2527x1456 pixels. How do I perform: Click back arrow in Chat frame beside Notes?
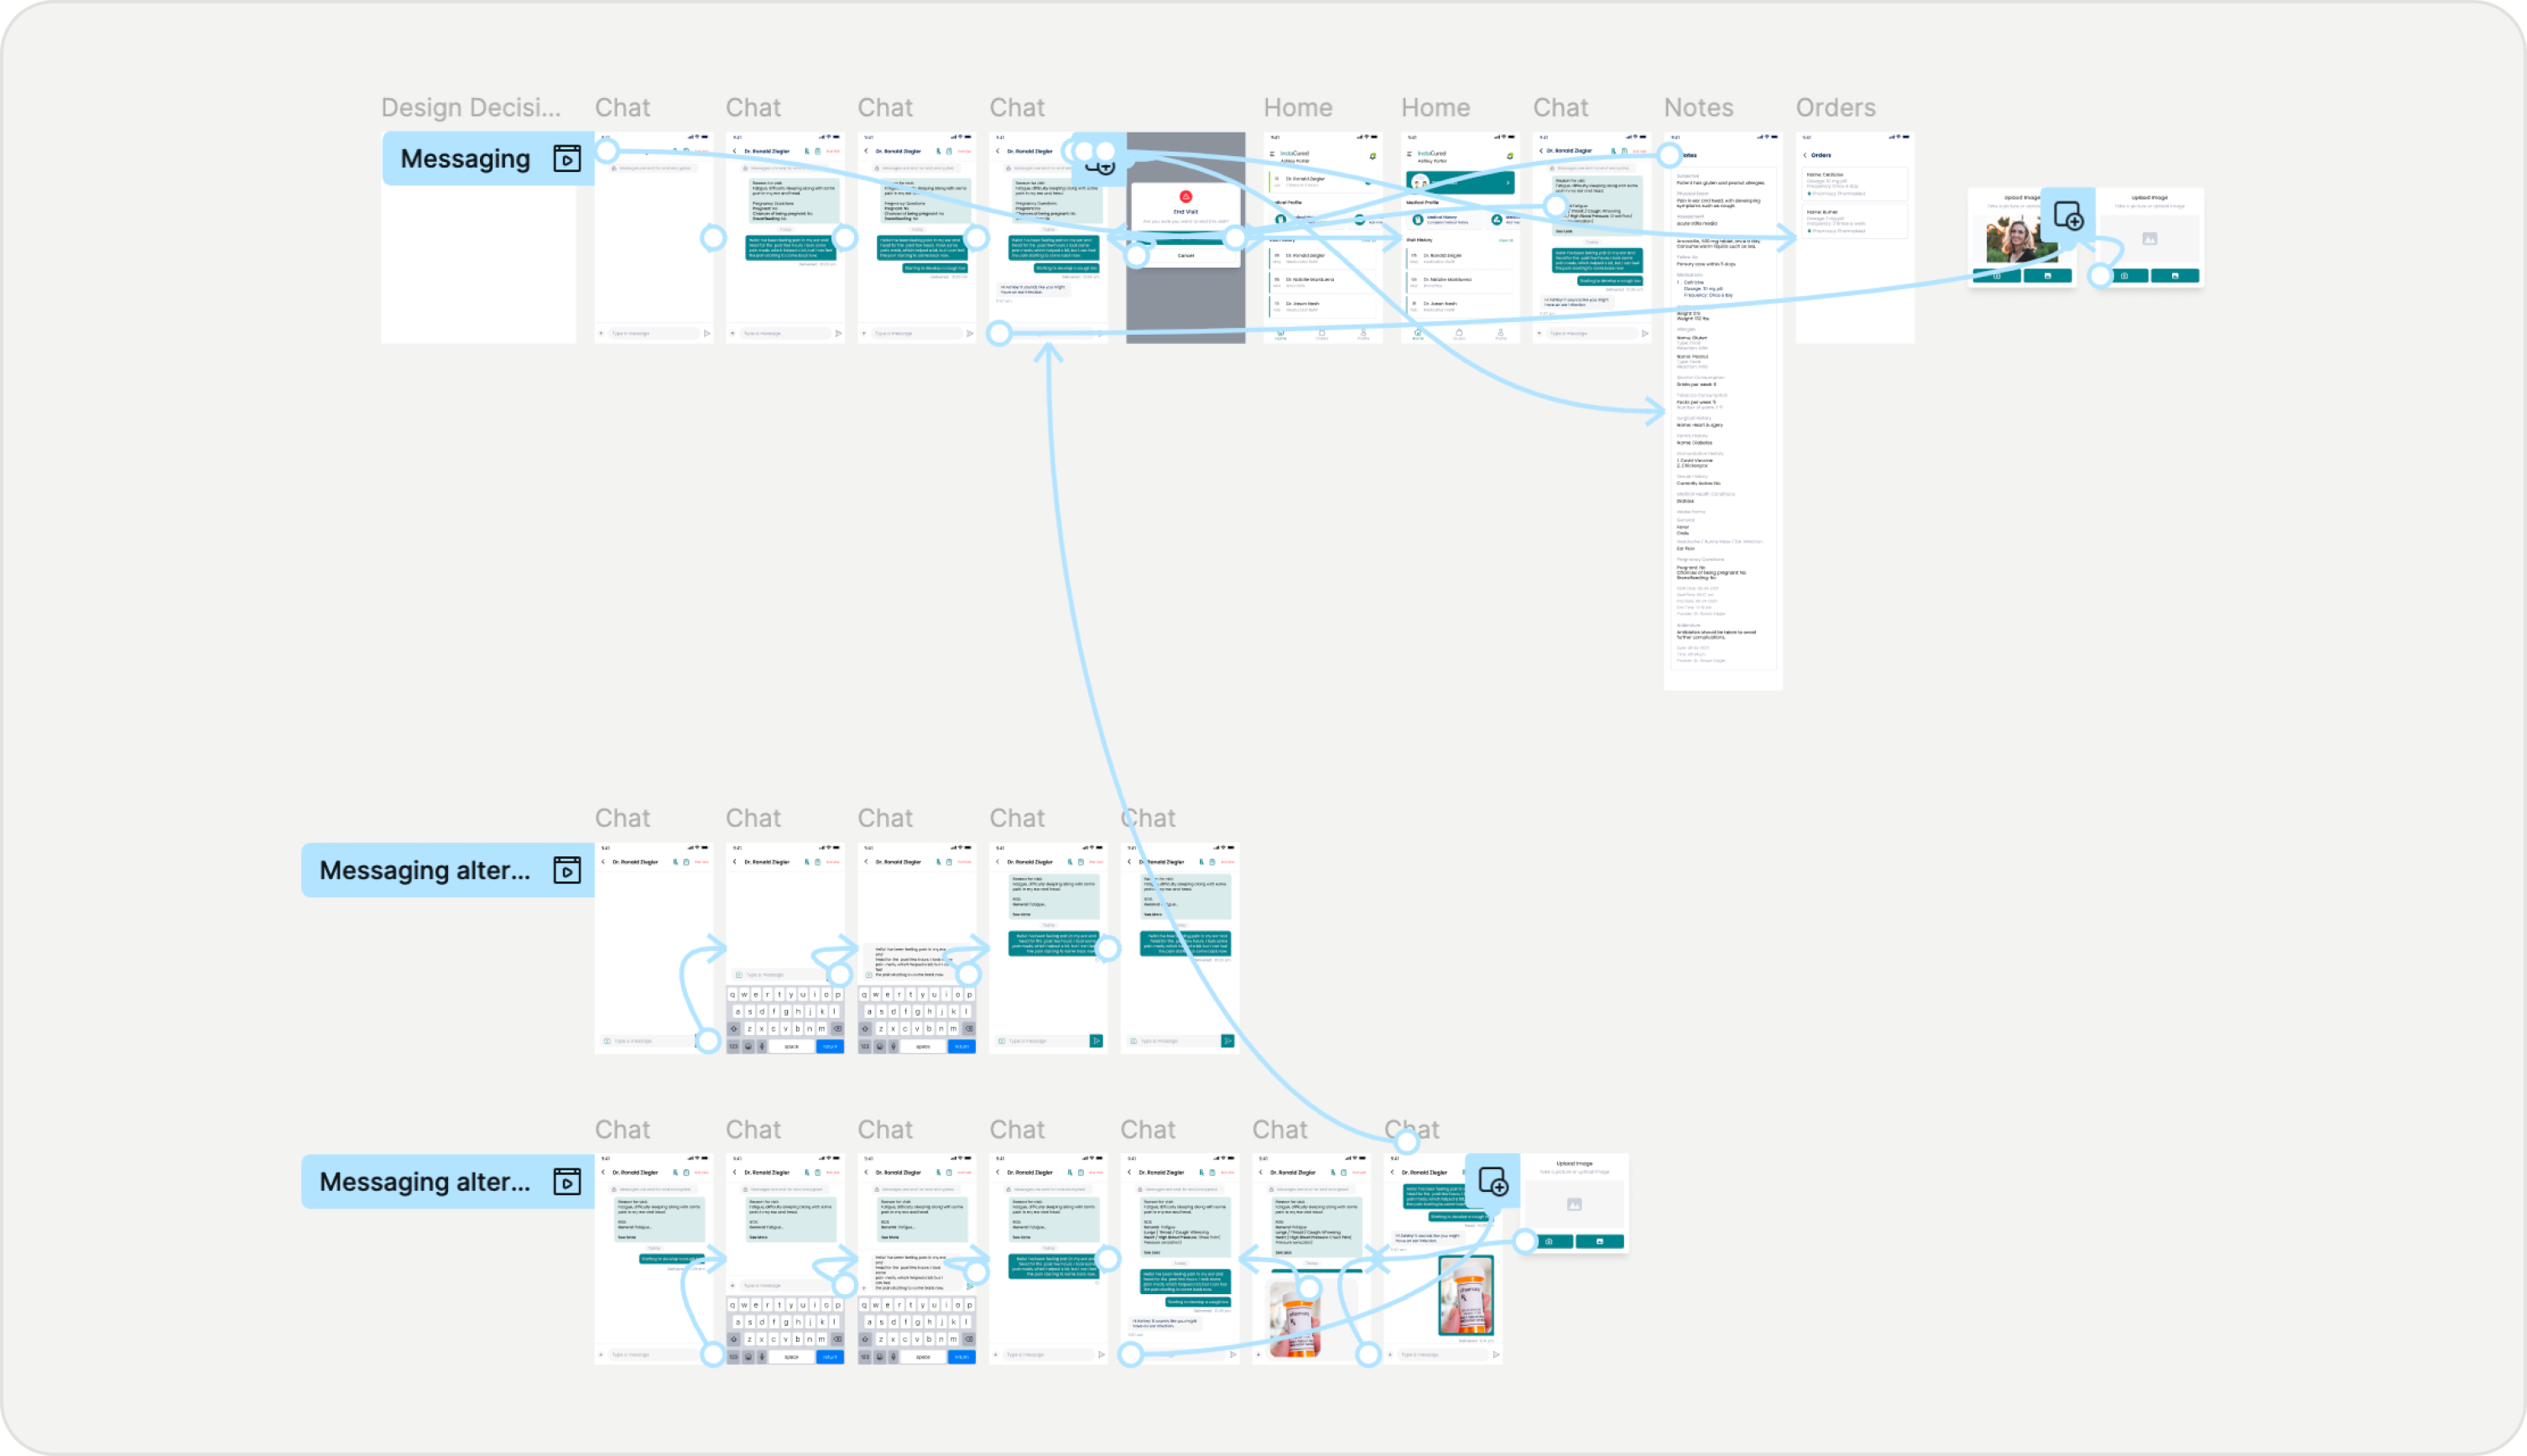1541,151
